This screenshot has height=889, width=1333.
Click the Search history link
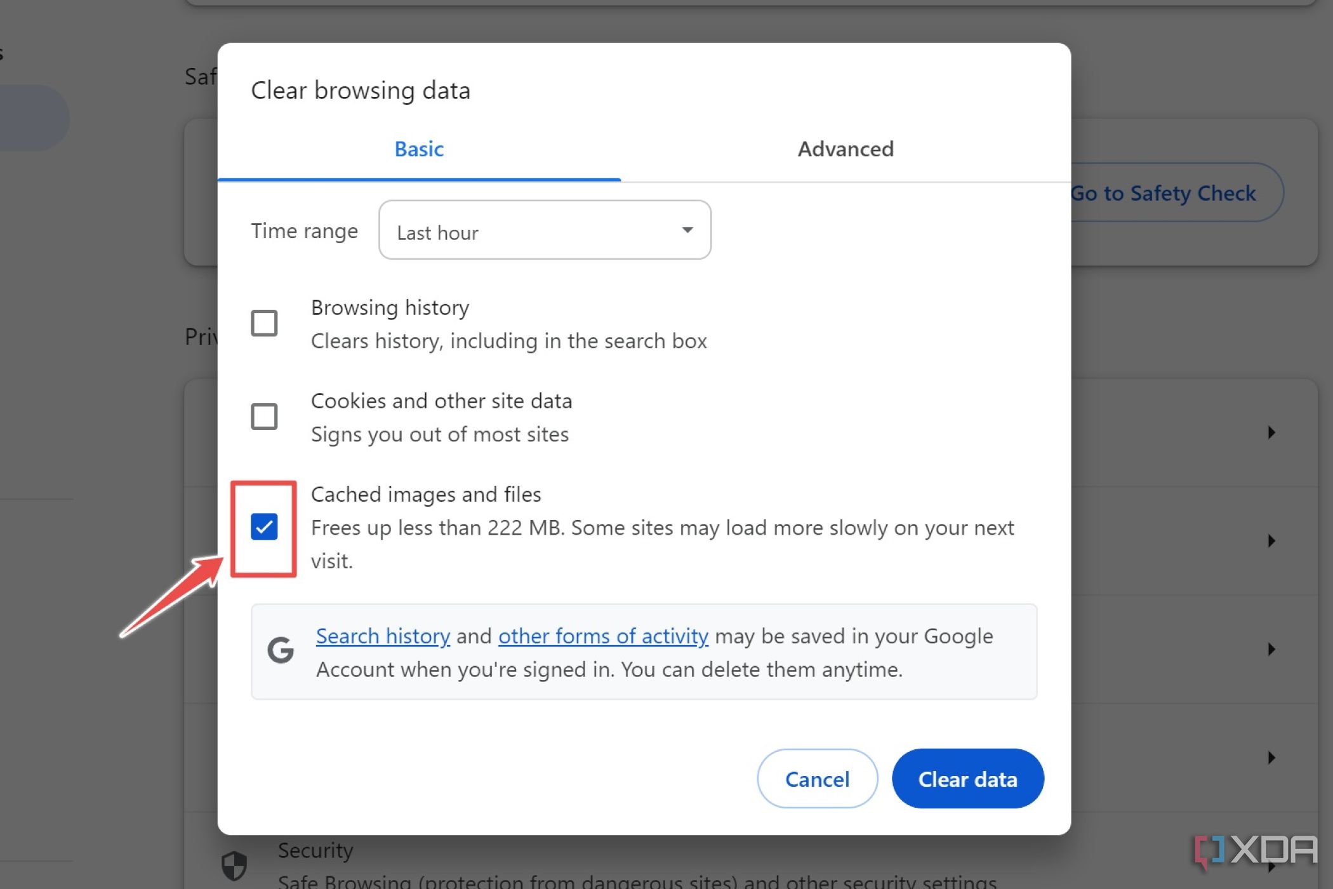coord(382,635)
